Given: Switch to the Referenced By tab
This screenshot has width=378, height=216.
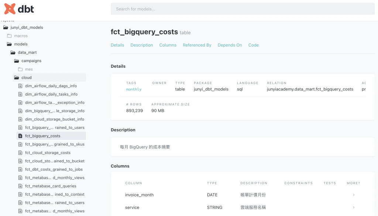Looking at the screenshot, I should 197,45.
